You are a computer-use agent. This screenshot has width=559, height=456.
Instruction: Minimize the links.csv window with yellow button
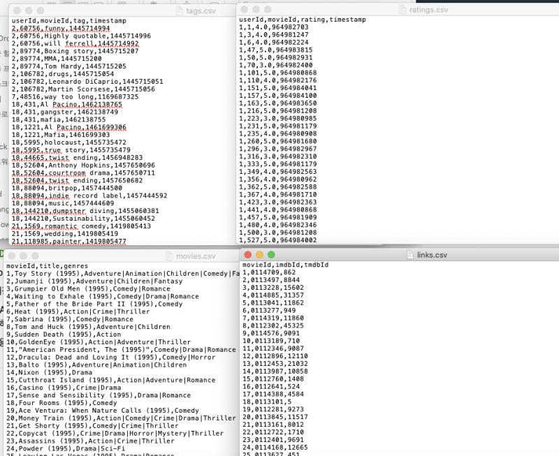pos(260,255)
